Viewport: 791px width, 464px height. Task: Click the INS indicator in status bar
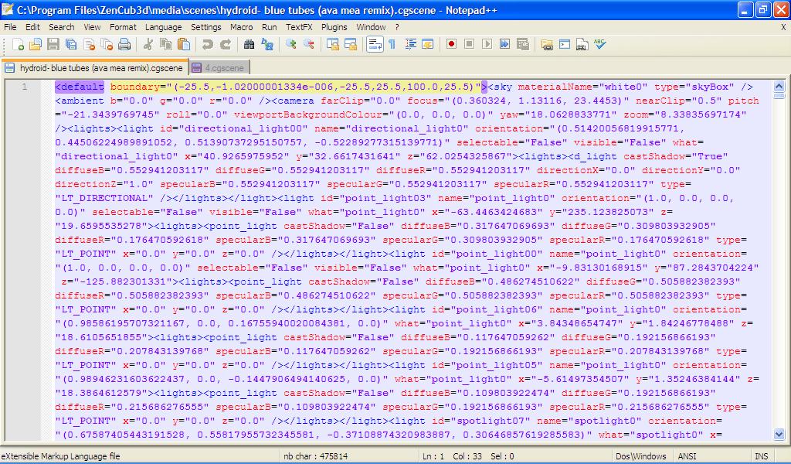click(x=761, y=456)
